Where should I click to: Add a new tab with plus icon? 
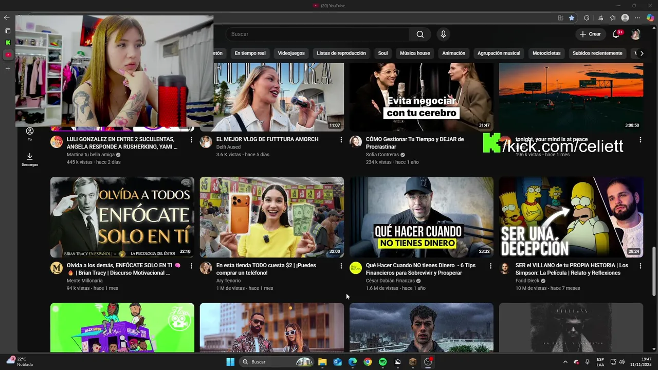[8, 68]
